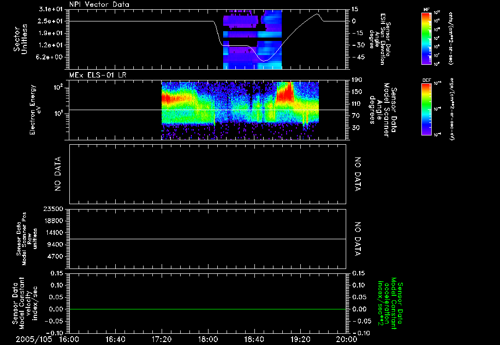Click the '3.1e+01' sector tick label

tap(51, 9)
